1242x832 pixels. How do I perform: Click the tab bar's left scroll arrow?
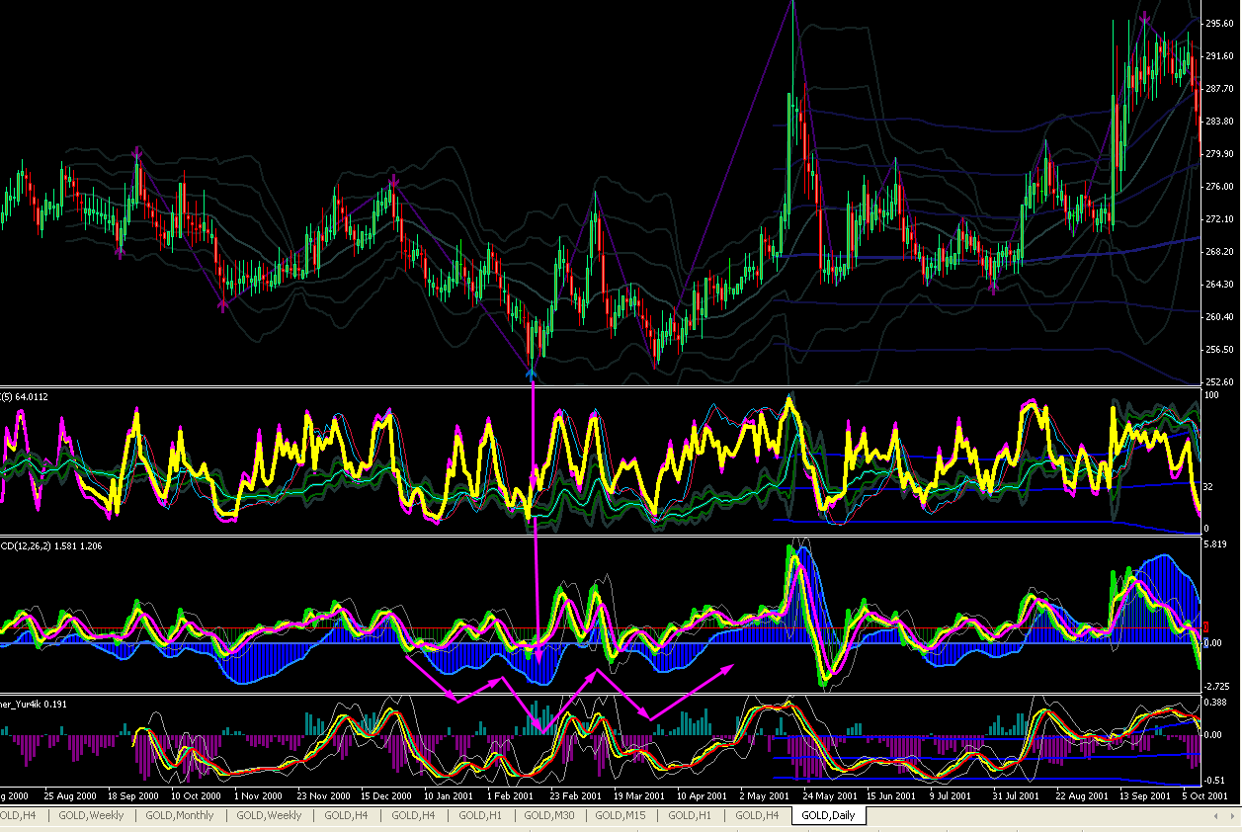pos(1216,816)
